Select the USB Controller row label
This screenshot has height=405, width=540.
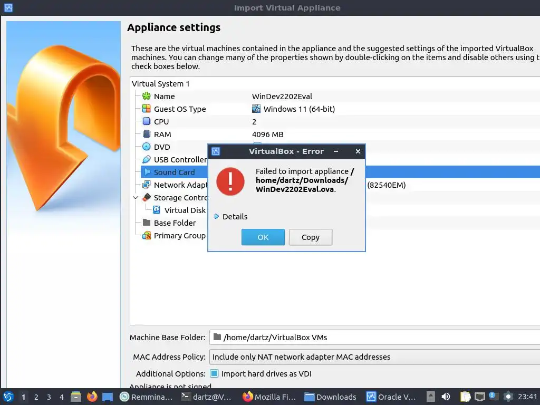pyautogui.click(x=180, y=159)
